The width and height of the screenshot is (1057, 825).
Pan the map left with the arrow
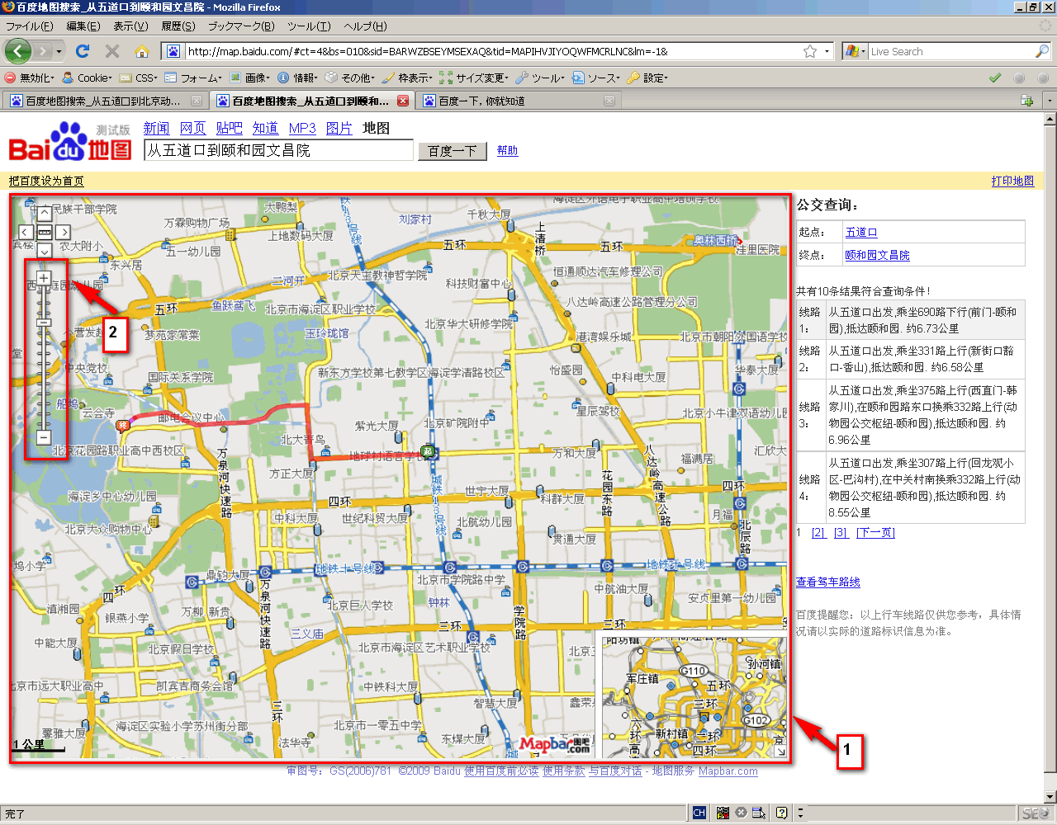26,232
